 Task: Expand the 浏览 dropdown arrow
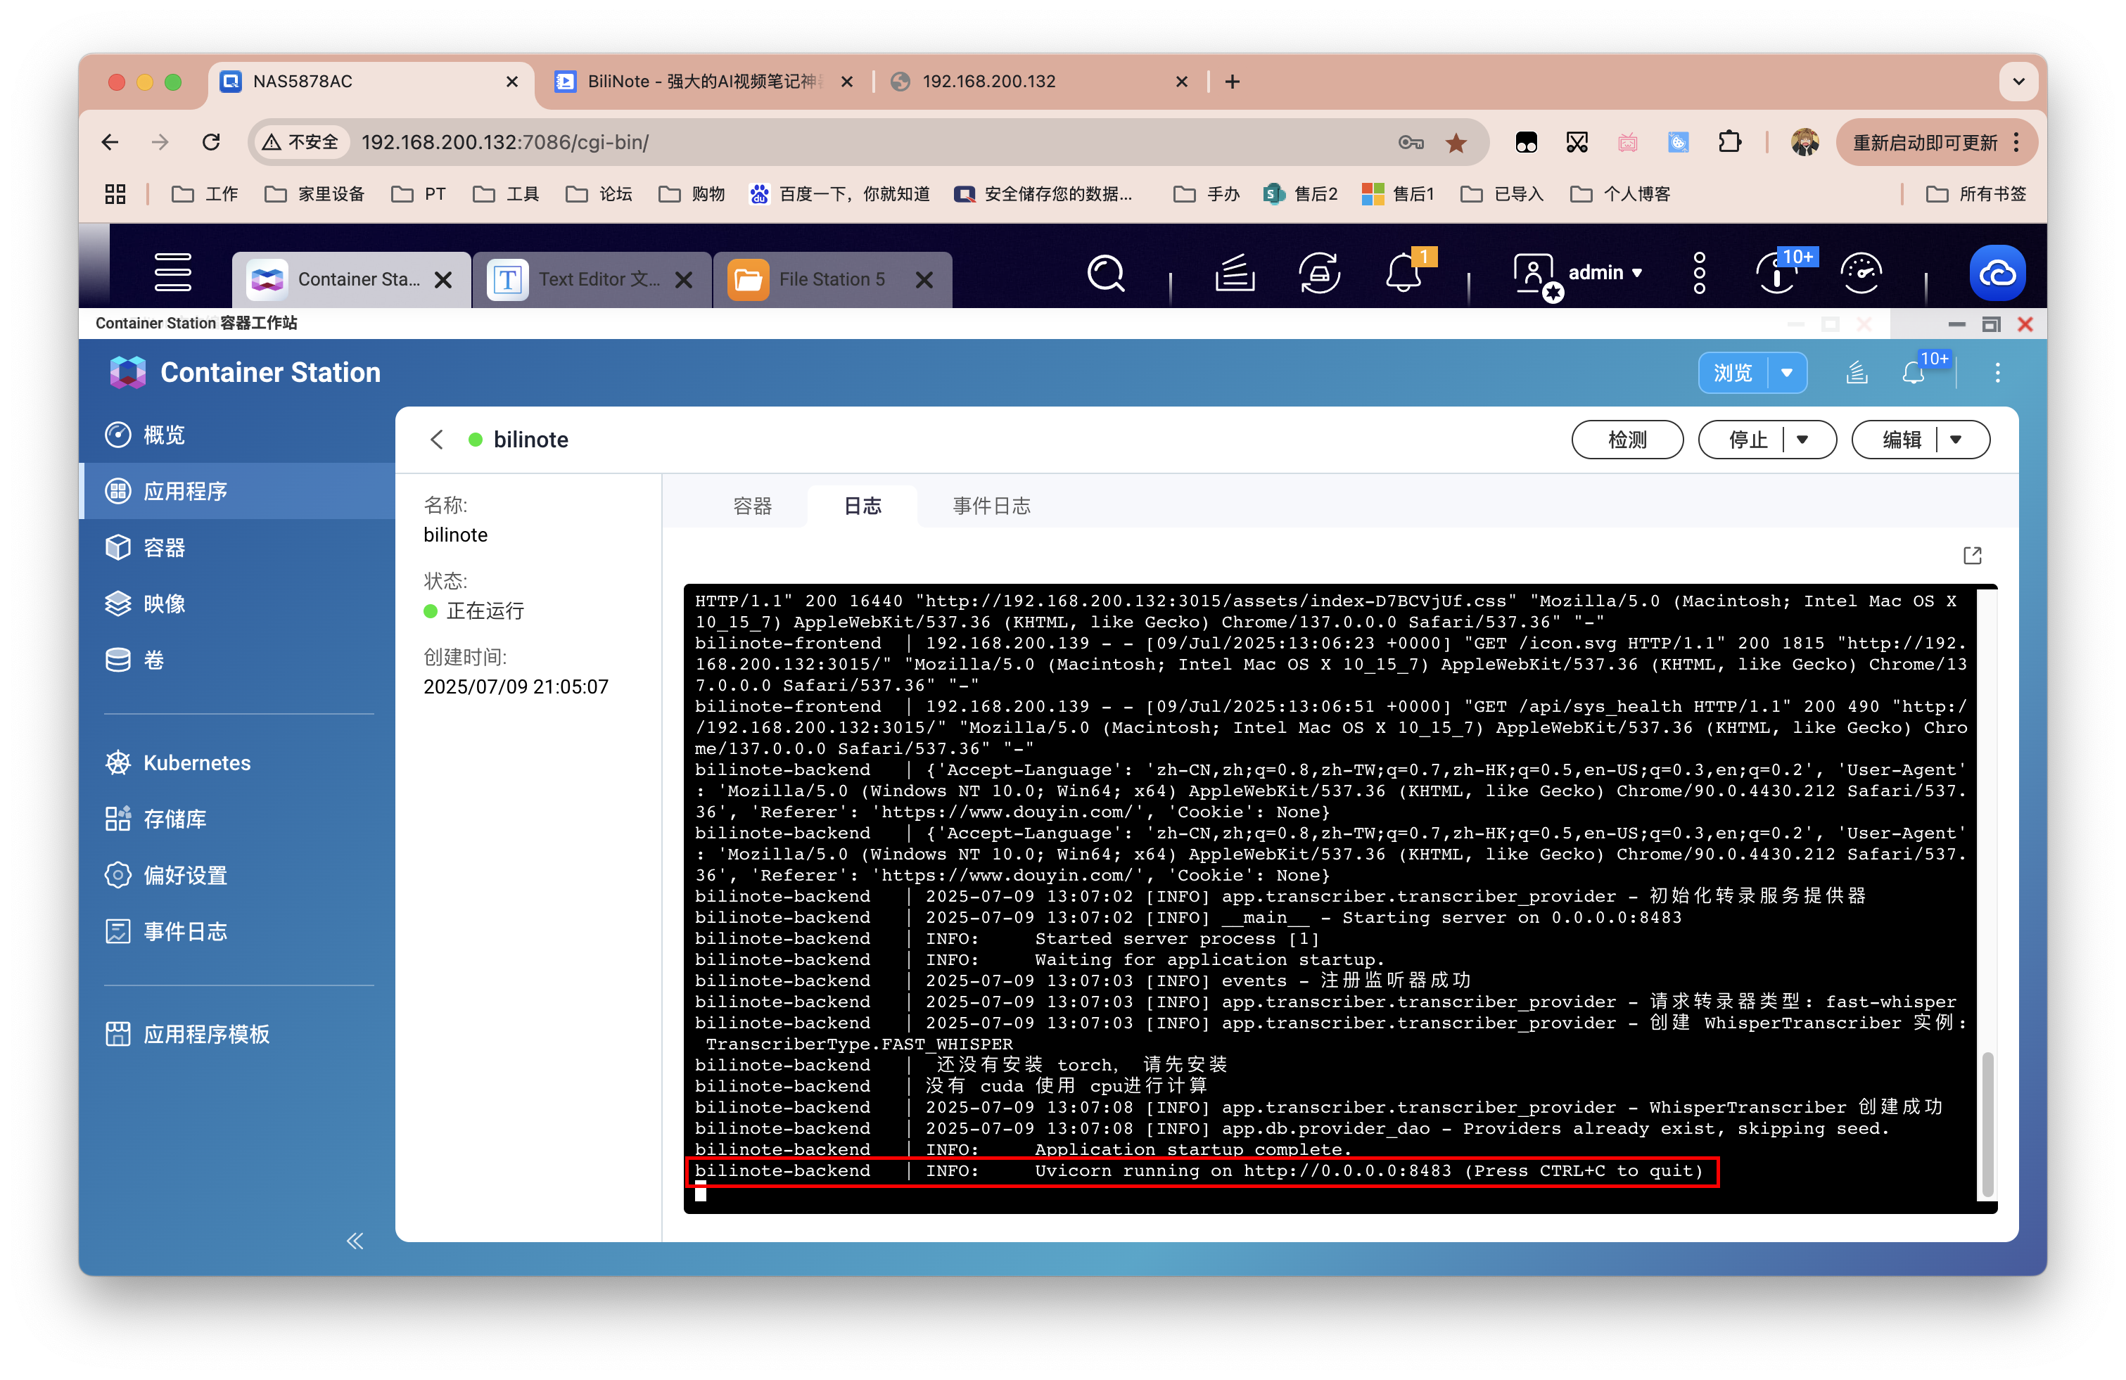point(1786,373)
